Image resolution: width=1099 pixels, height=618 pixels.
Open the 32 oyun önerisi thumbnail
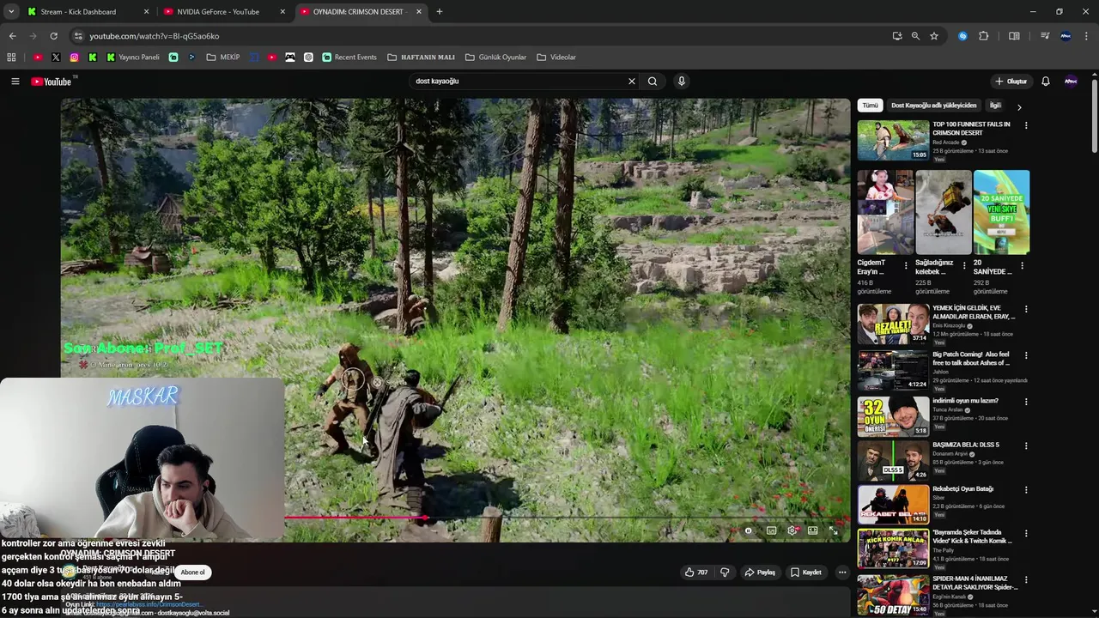(x=893, y=416)
